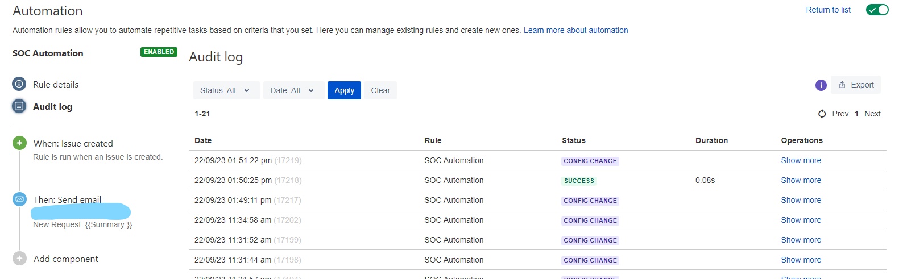This screenshot has height=279, width=903.
Task: Show more for 11:34:58 am entry
Action: (801, 220)
